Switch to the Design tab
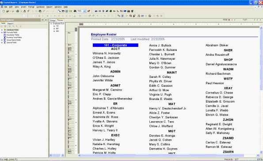Screen dimensions: 263x161 click(53, 20)
